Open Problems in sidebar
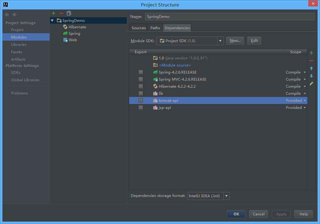 pyautogui.click(x=19, y=93)
